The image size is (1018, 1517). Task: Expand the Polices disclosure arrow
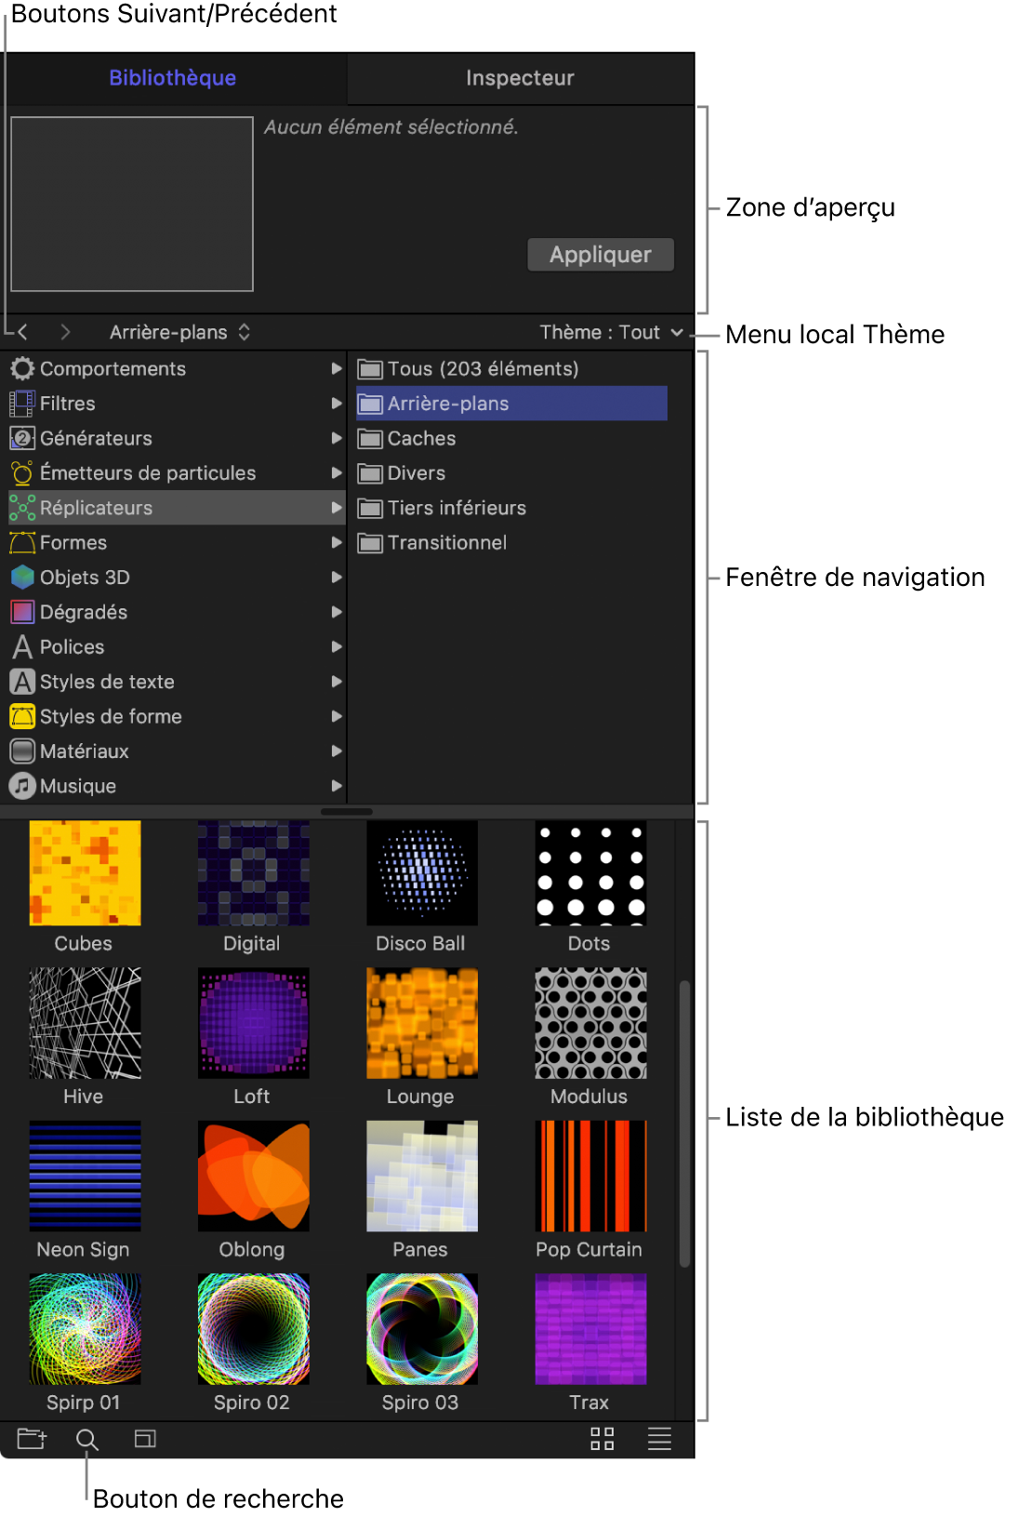[337, 647]
